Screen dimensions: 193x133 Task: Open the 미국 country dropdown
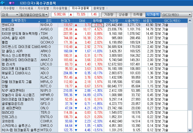[10, 15]
